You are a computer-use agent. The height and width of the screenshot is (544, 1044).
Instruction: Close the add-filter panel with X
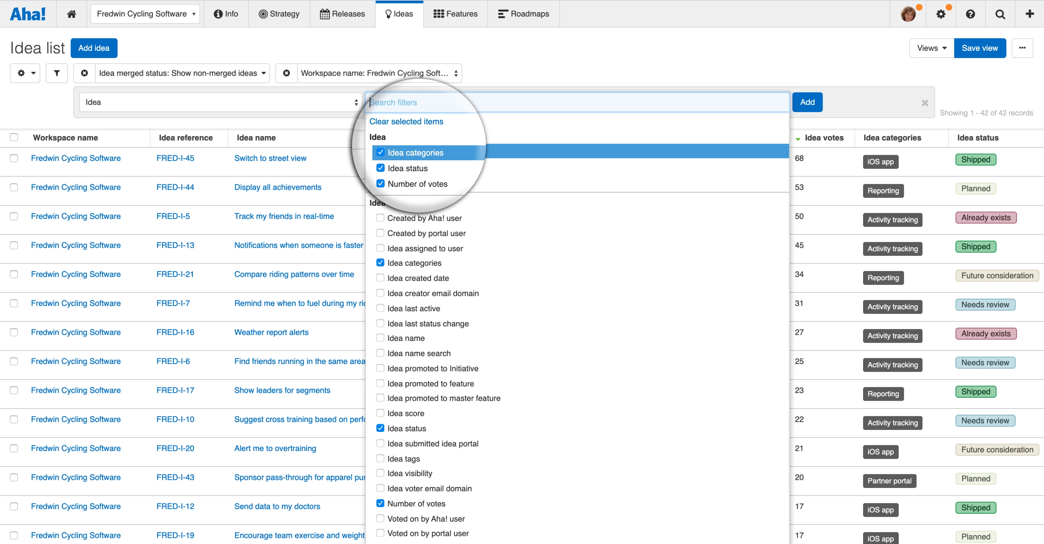[925, 103]
